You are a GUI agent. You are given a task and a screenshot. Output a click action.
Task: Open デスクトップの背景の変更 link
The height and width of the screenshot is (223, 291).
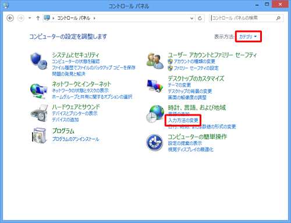[x=190, y=91]
